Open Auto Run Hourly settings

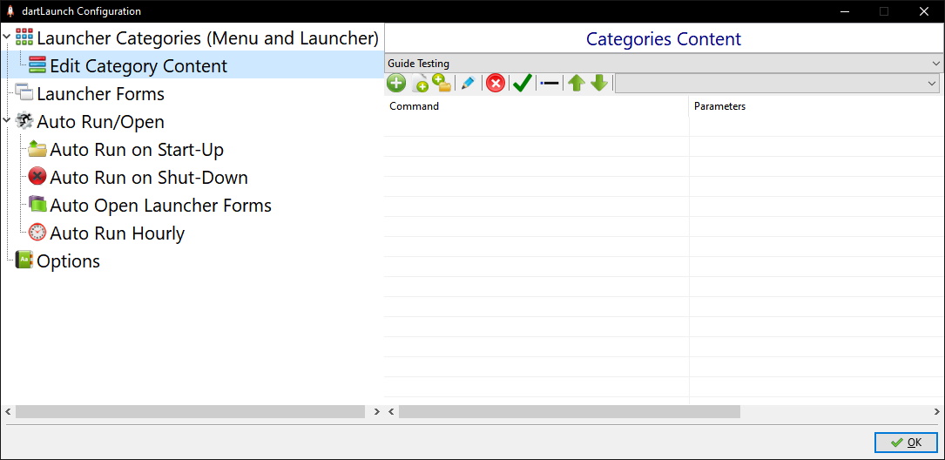coord(118,232)
